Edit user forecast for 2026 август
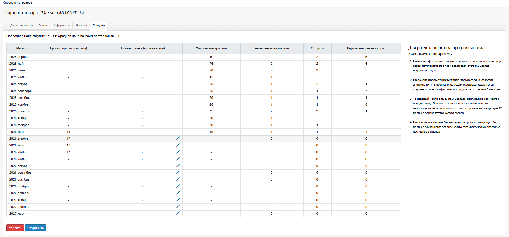Screen dimensions: 509x237 [x=178, y=166]
